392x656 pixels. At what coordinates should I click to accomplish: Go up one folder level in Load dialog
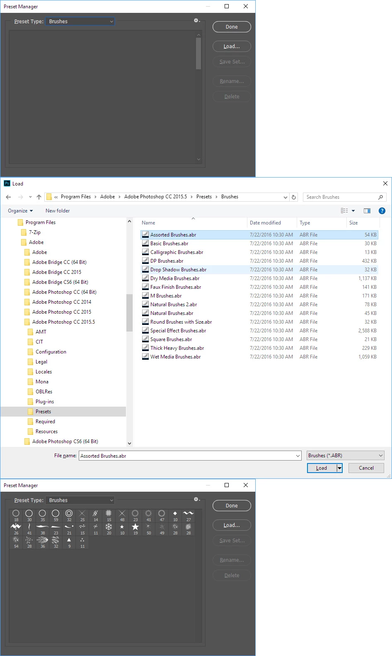pyautogui.click(x=39, y=197)
